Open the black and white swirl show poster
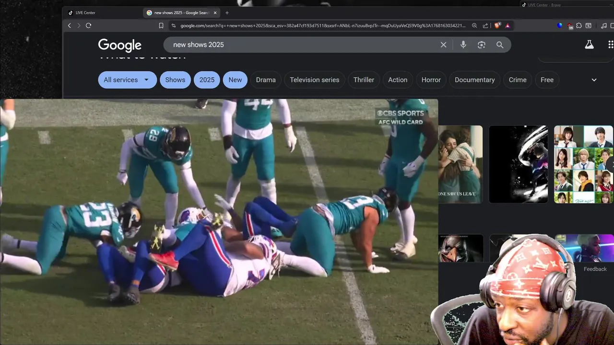The height and width of the screenshot is (345, 614). (519, 164)
